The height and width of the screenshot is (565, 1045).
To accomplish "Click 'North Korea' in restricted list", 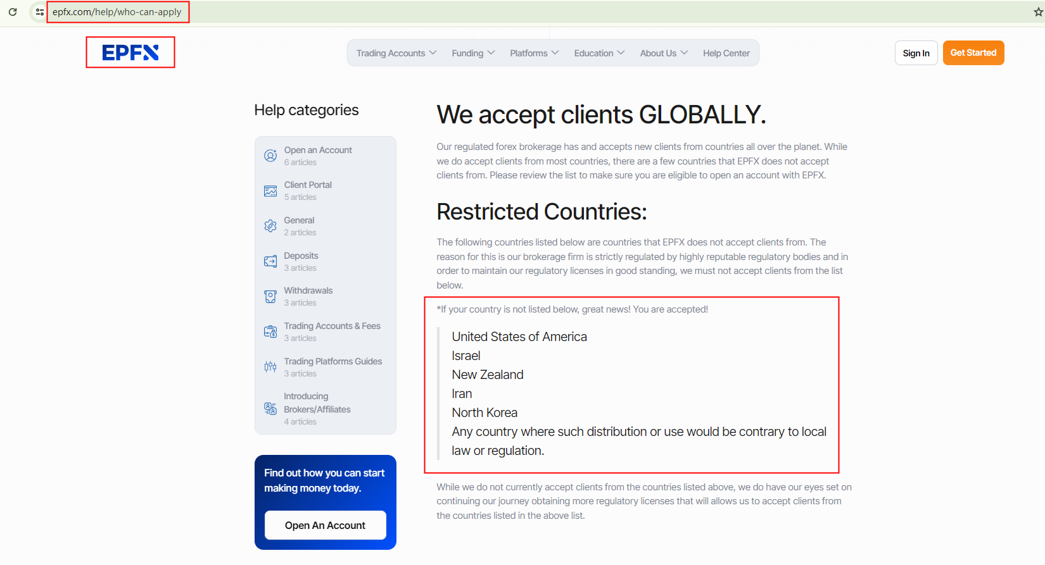I will 484,413.
